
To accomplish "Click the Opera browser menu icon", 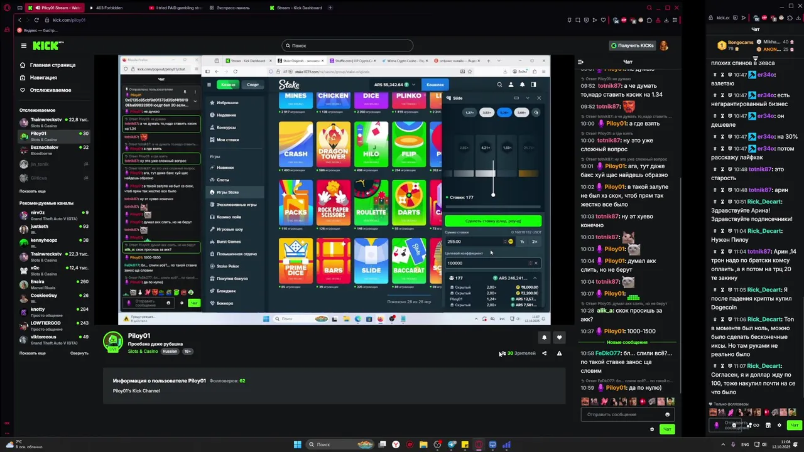I will [x=8, y=8].
